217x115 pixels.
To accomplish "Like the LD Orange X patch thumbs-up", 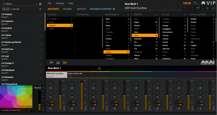I will pos(40,64).
